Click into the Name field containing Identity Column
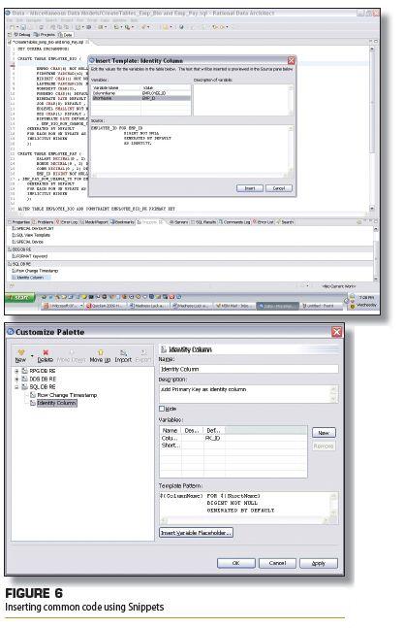The image size is (404, 628). (x=249, y=369)
